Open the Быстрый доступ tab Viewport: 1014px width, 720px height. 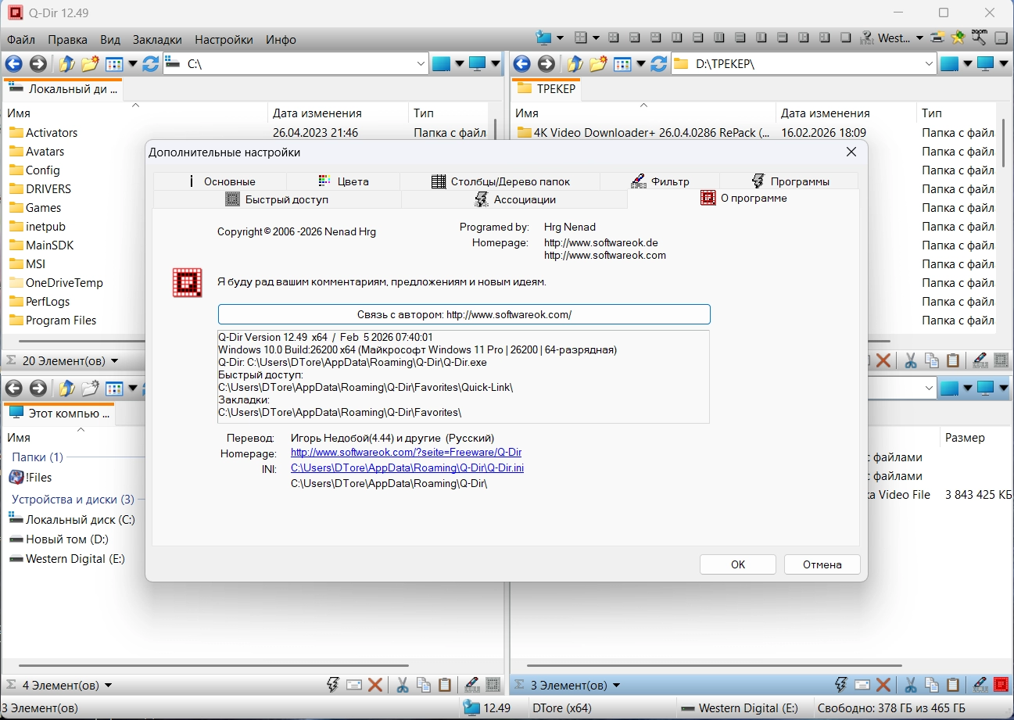[277, 199]
